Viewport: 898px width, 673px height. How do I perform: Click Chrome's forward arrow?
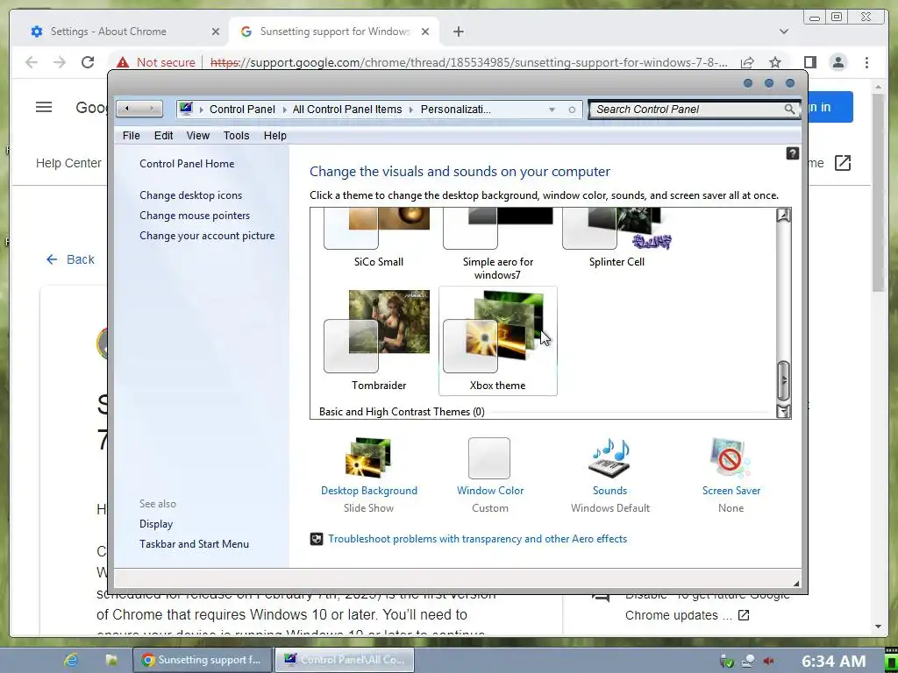(x=59, y=62)
